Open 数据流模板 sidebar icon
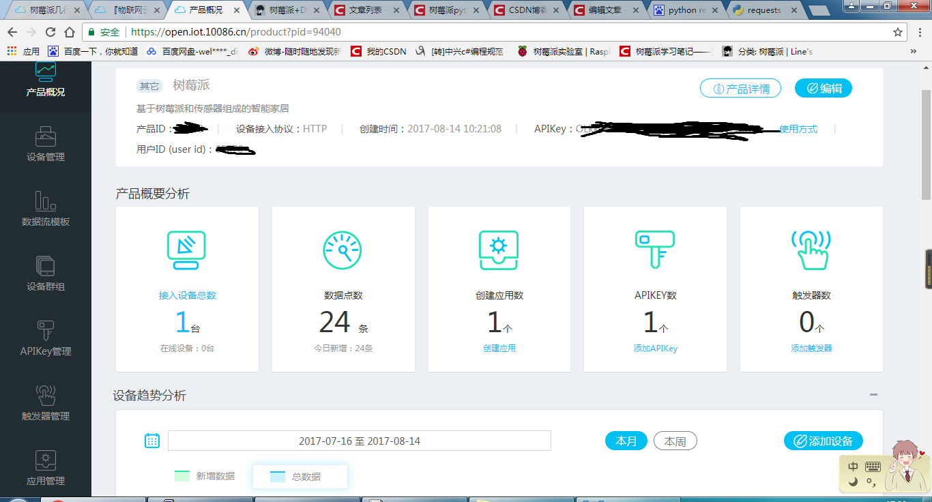The height and width of the screenshot is (502, 932). point(46,201)
